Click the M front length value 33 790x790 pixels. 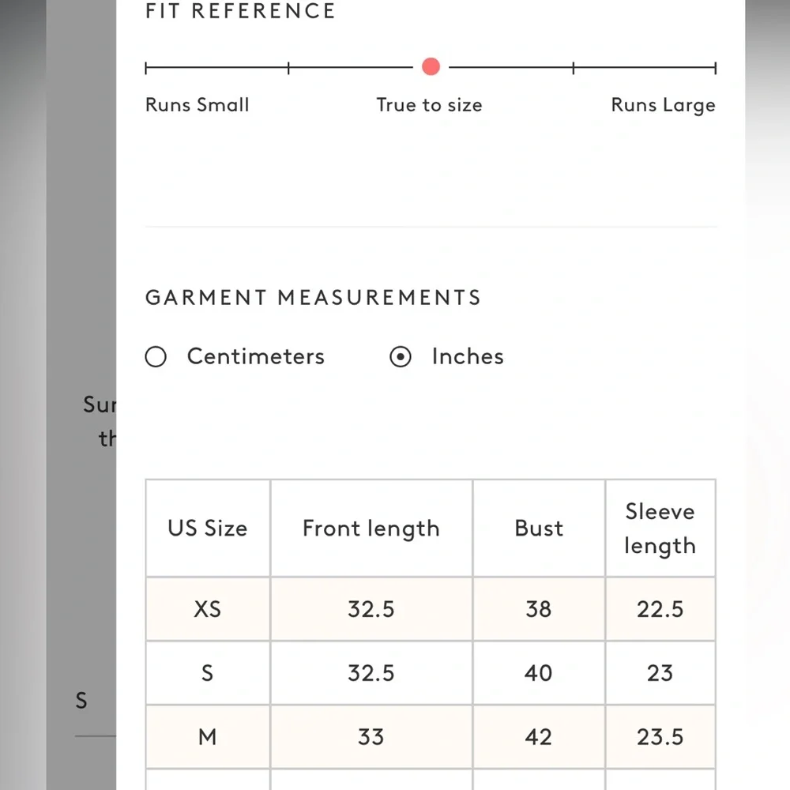click(x=371, y=737)
